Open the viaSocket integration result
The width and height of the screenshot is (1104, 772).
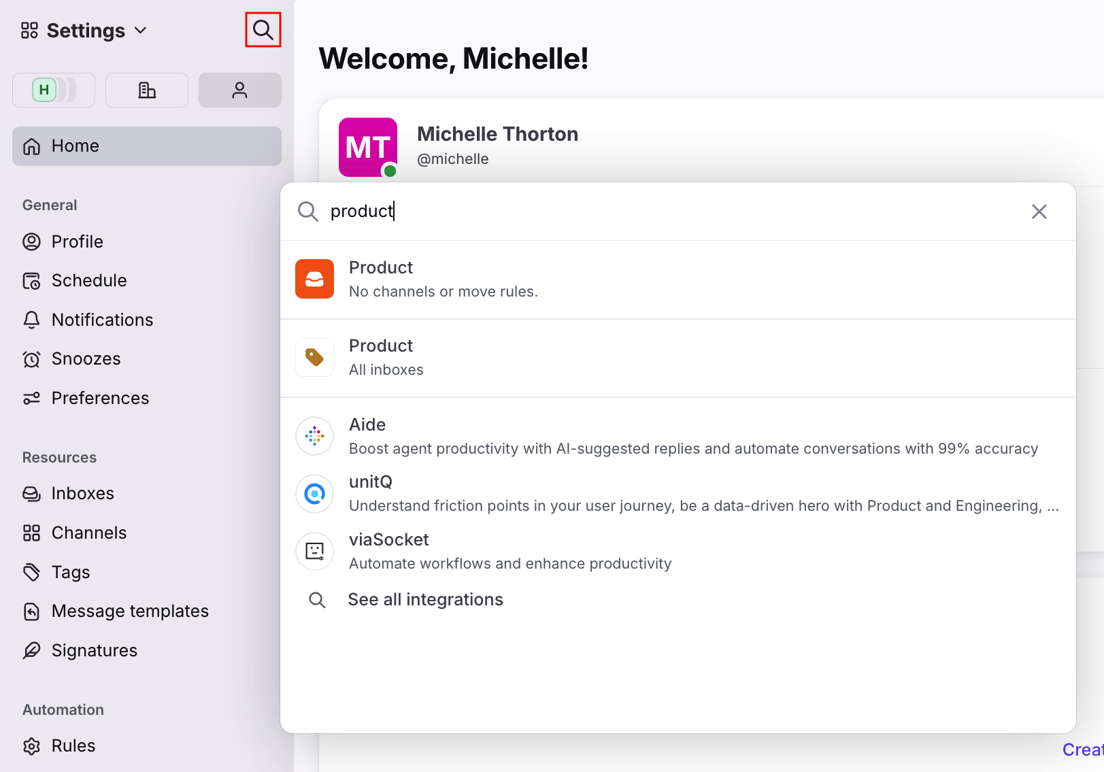tap(678, 551)
